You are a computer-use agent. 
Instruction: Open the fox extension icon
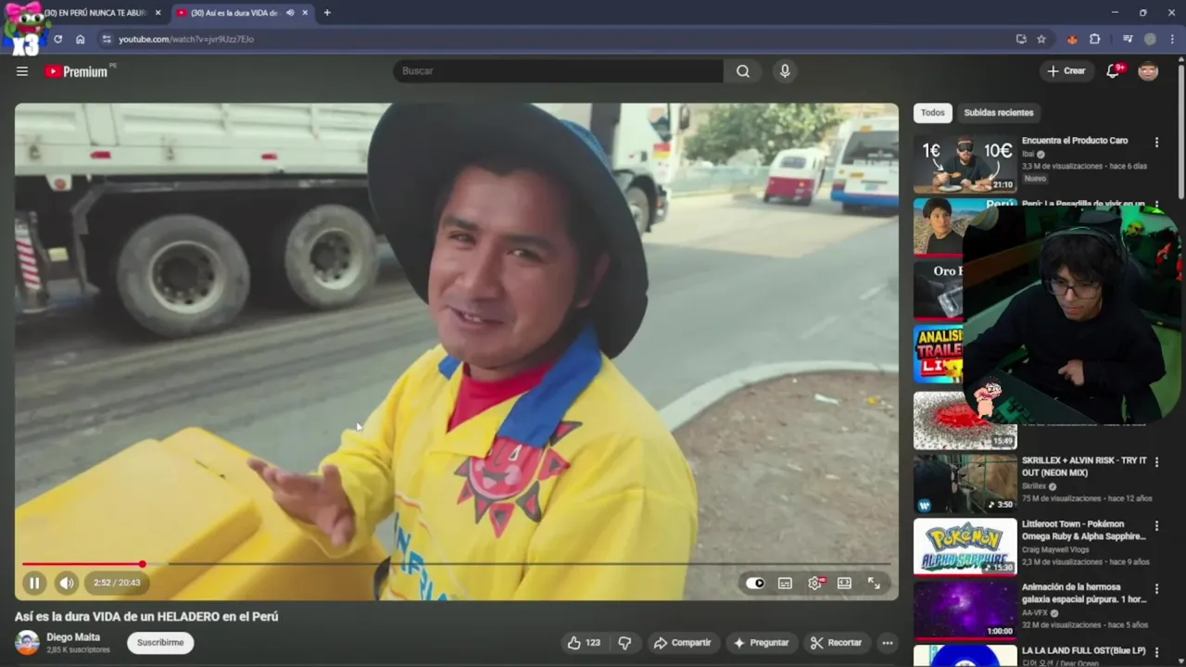[1072, 39]
